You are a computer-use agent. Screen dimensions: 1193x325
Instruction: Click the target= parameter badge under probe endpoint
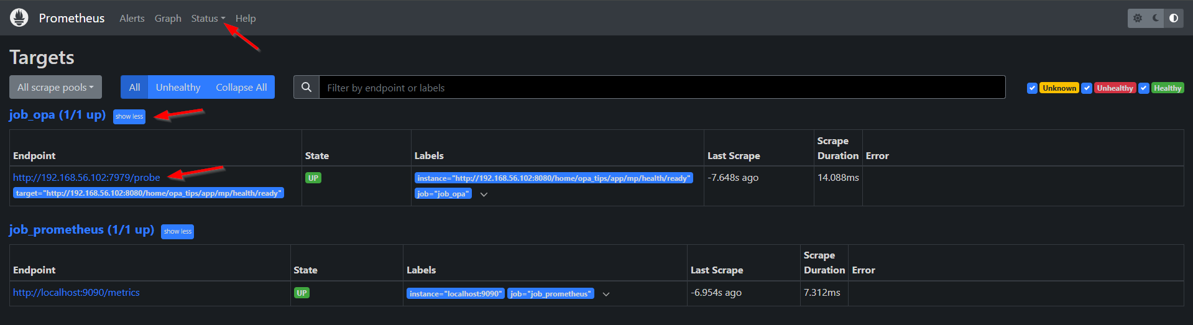[x=149, y=193]
